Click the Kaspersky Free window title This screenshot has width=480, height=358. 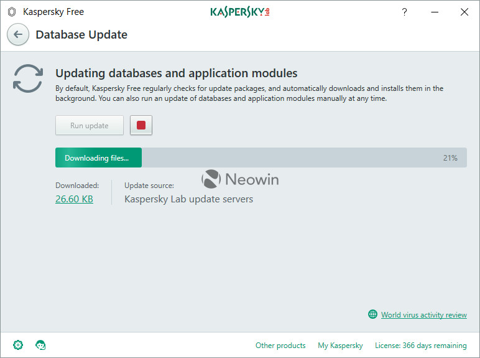[x=53, y=12]
